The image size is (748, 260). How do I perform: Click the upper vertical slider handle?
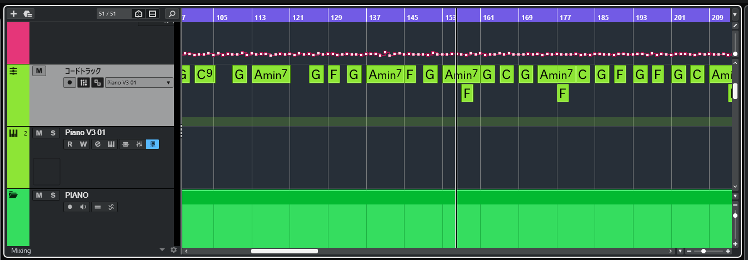click(x=735, y=54)
